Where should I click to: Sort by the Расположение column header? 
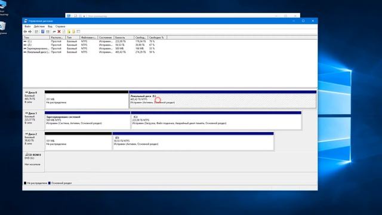click(x=57, y=38)
